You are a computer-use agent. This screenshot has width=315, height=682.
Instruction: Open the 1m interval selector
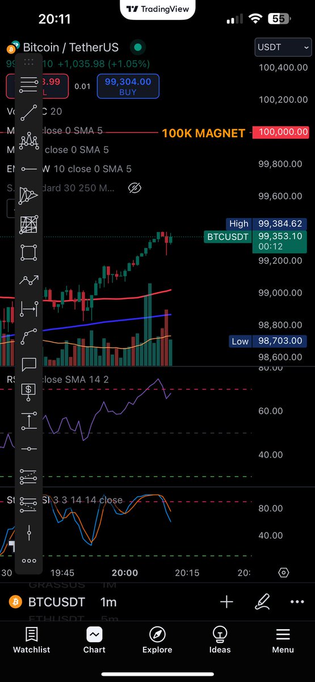(108, 602)
